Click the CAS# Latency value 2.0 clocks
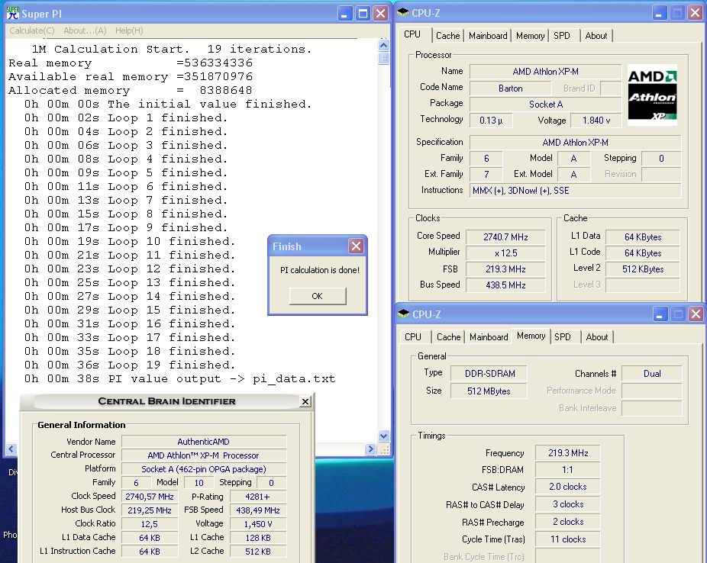Viewport: 707px width, 563px height. point(568,487)
